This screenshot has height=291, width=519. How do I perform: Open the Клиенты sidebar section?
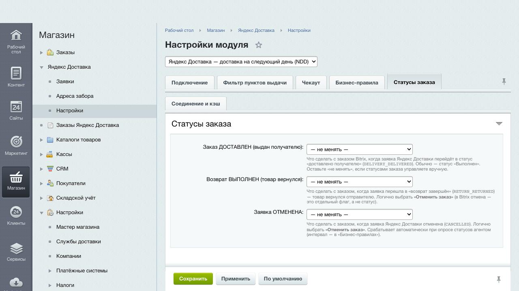point(16,216)
